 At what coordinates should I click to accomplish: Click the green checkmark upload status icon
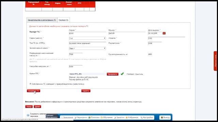pos(122,74)
